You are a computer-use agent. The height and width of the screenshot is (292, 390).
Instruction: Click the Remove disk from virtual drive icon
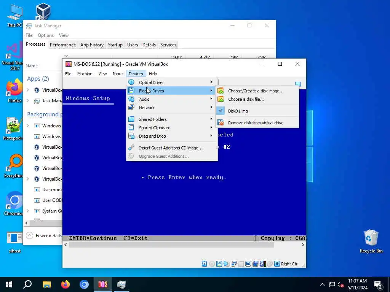pyautogui.click(x=221, y=123)
